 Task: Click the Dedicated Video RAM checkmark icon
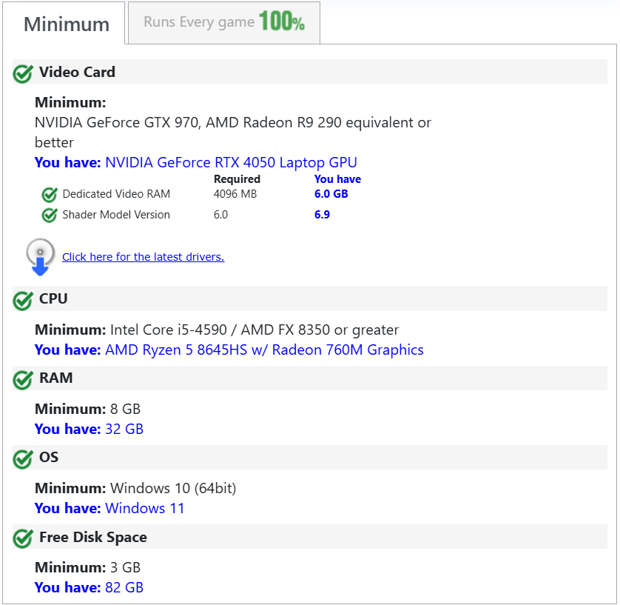50,195
